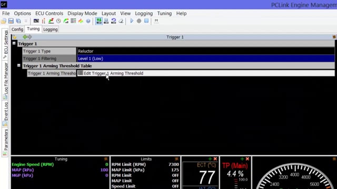
Task: Click the green plus on the TP (Main) gauge
Action: [x=242, y=159]
